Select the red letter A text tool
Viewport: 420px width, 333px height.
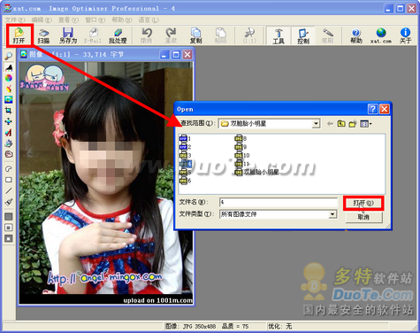[x=9, y=132]
